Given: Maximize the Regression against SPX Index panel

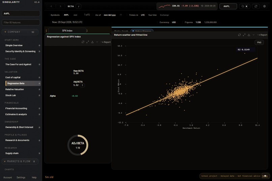Looking at the screenshot, I should click(88, 42).
